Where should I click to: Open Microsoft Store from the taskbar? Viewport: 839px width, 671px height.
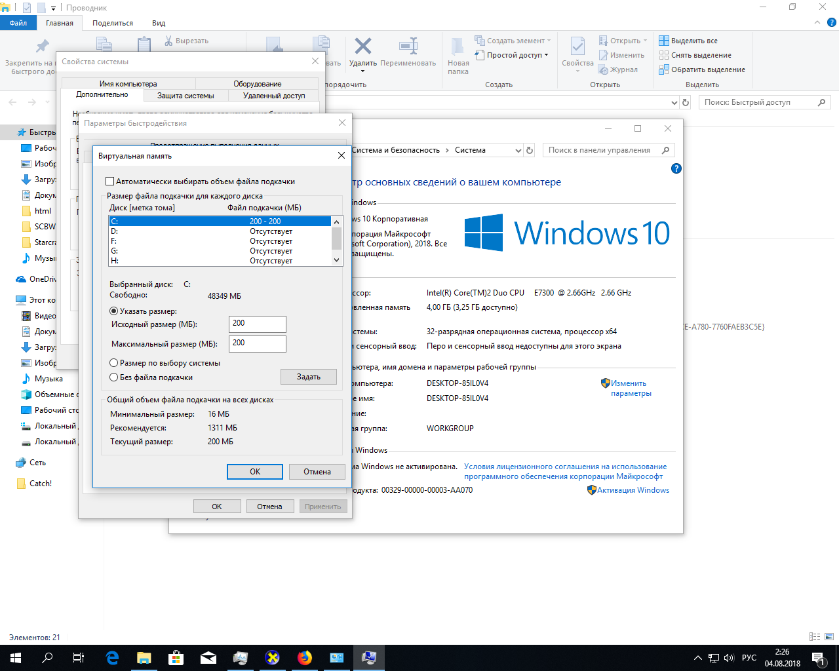tap(176, 658)
